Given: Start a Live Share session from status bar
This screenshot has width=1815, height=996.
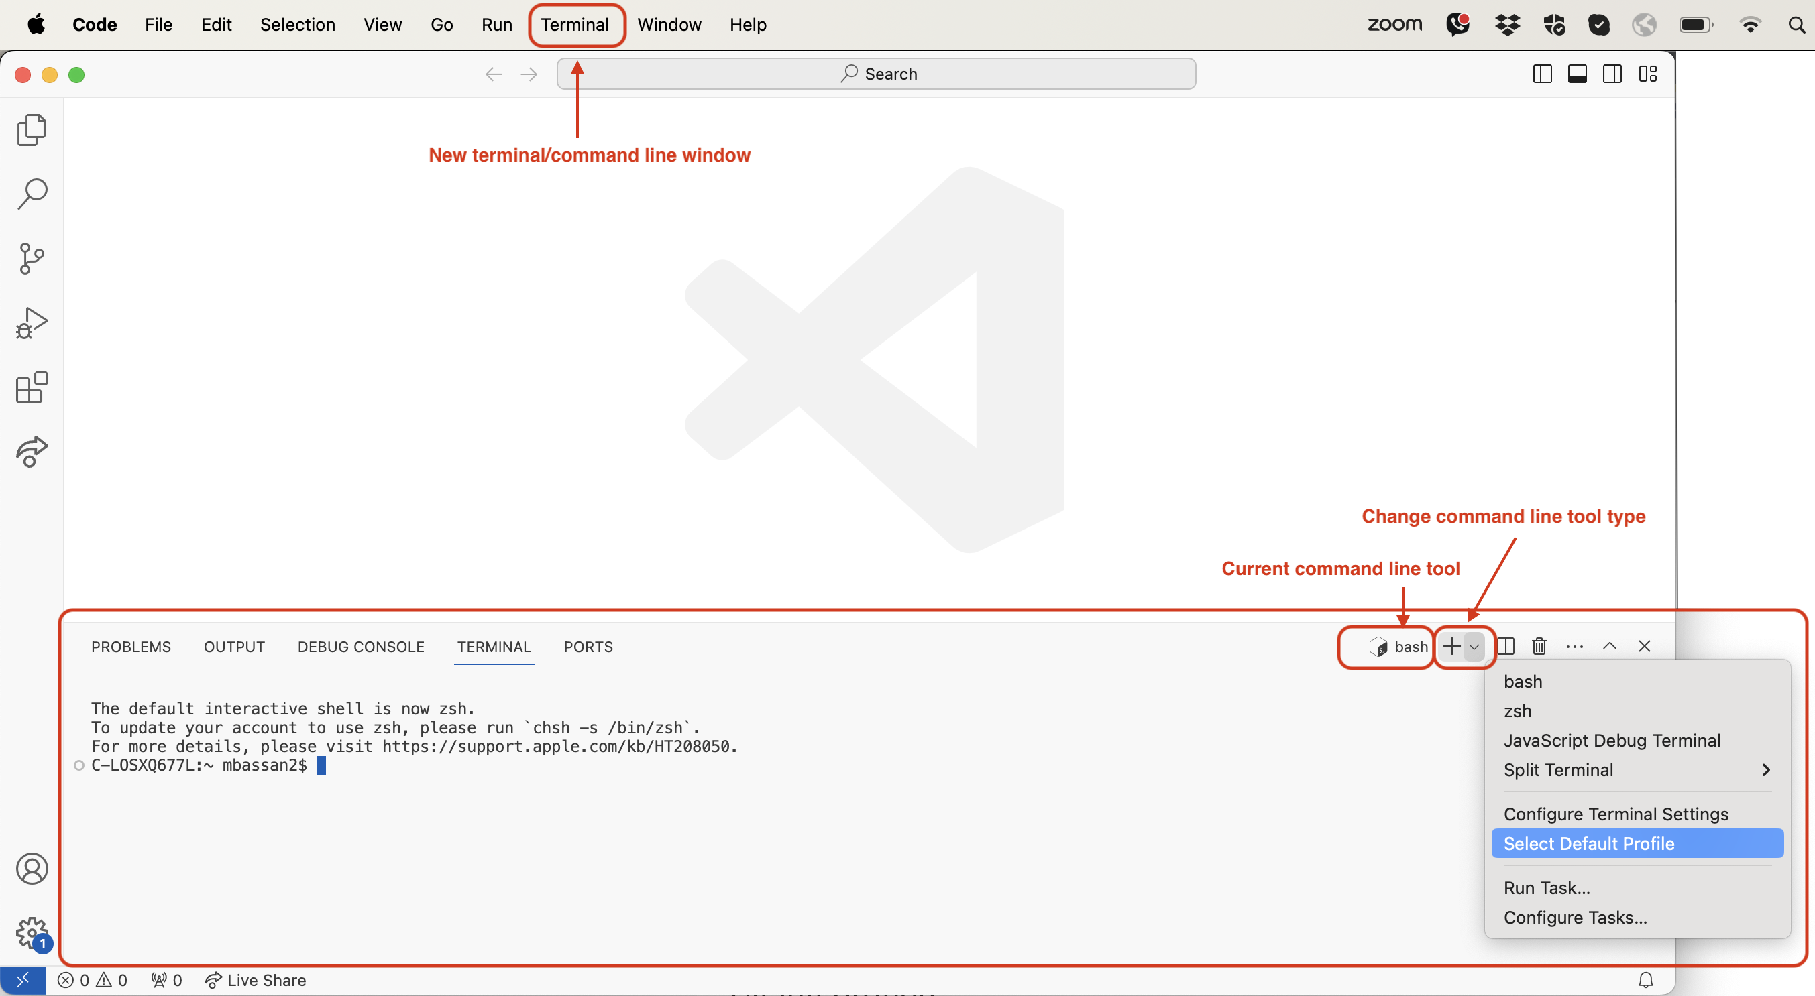Looking at the screenshot, I should point(256,980).
